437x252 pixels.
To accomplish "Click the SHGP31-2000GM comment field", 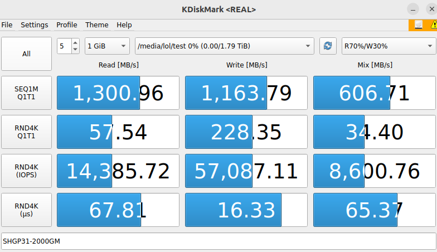I will click(x=218, y=241).
